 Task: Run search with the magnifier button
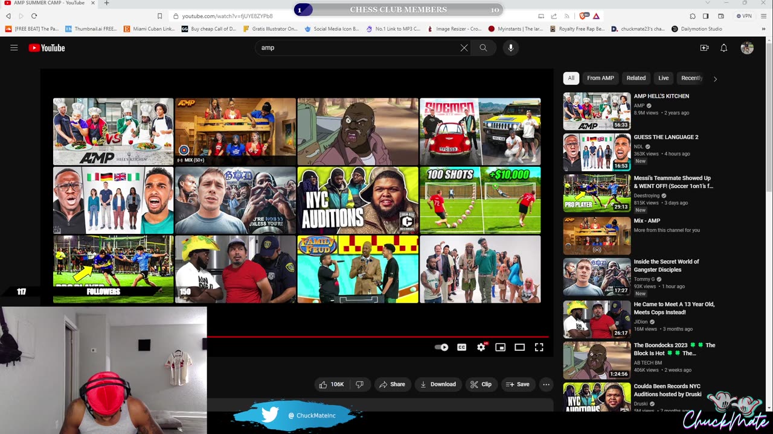pos(483,48)
